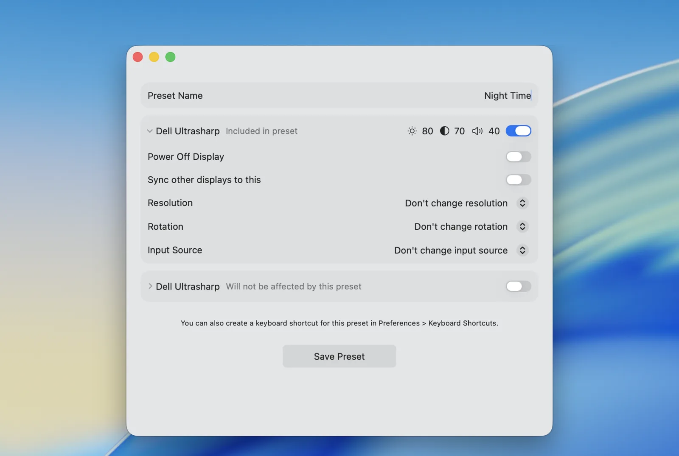
Task: Click the Night Time preset name field
Action: click(x=508, y=96)
